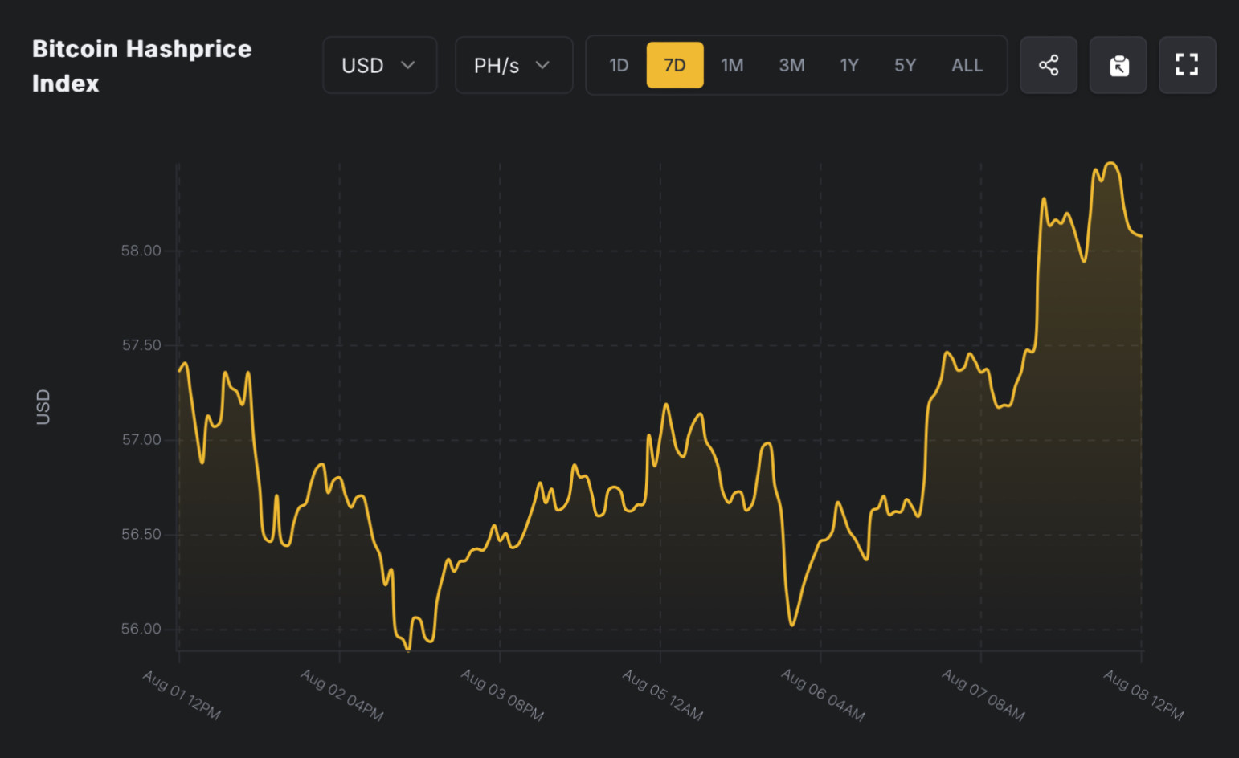Select the highlighted 7D time range
Image resolution: width=1239 pixels, height=758 pixels.
coord(675,65)
